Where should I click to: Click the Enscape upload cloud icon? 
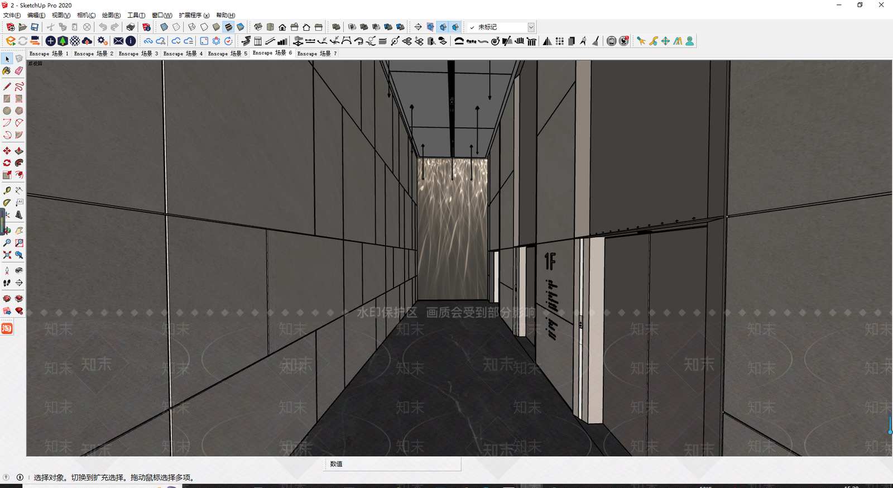87,41
